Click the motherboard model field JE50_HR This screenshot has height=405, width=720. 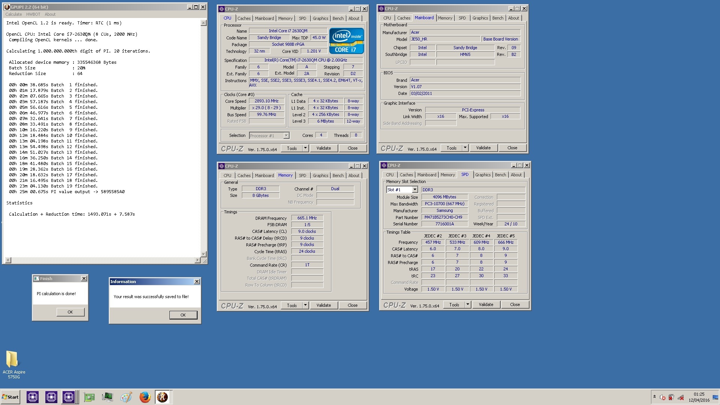445,39
